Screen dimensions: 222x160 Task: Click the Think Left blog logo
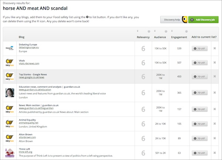click(9, 152)
